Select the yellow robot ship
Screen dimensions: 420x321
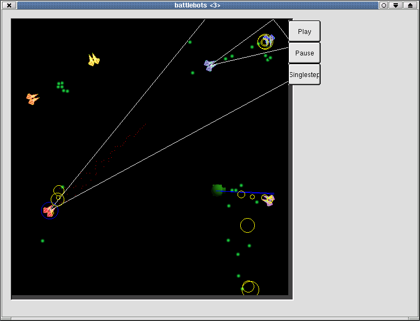pyautogui.click(x=93, y=60)
